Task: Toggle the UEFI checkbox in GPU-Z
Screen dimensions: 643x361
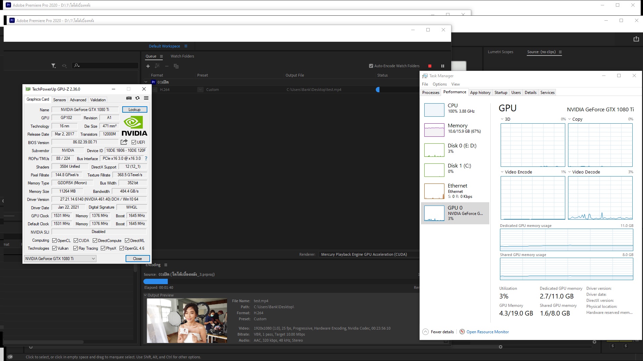Action: coord(134,142)
